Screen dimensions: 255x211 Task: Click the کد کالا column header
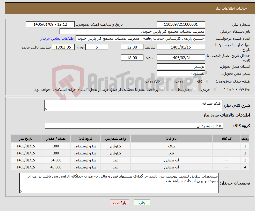pos(227,139)
